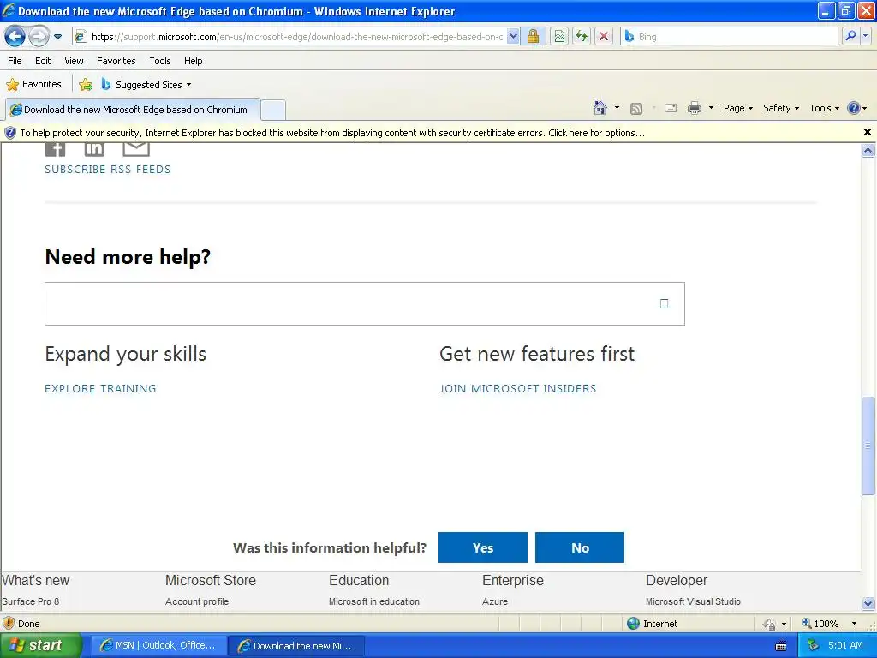Toggle the Compatibility View icon
The width and height of the screenshot is (877, 658).
(559, 37)
